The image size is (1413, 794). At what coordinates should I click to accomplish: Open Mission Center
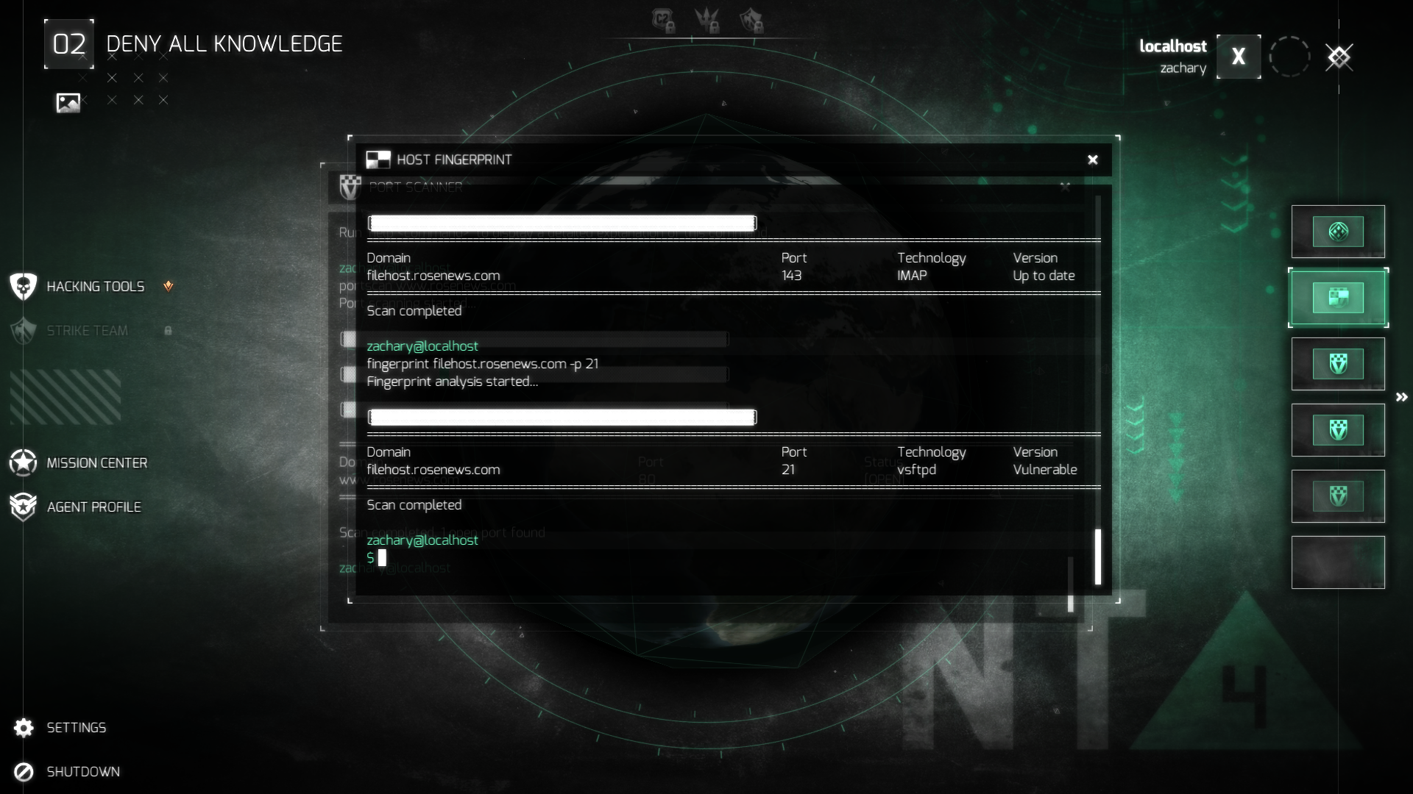(96, 463)
